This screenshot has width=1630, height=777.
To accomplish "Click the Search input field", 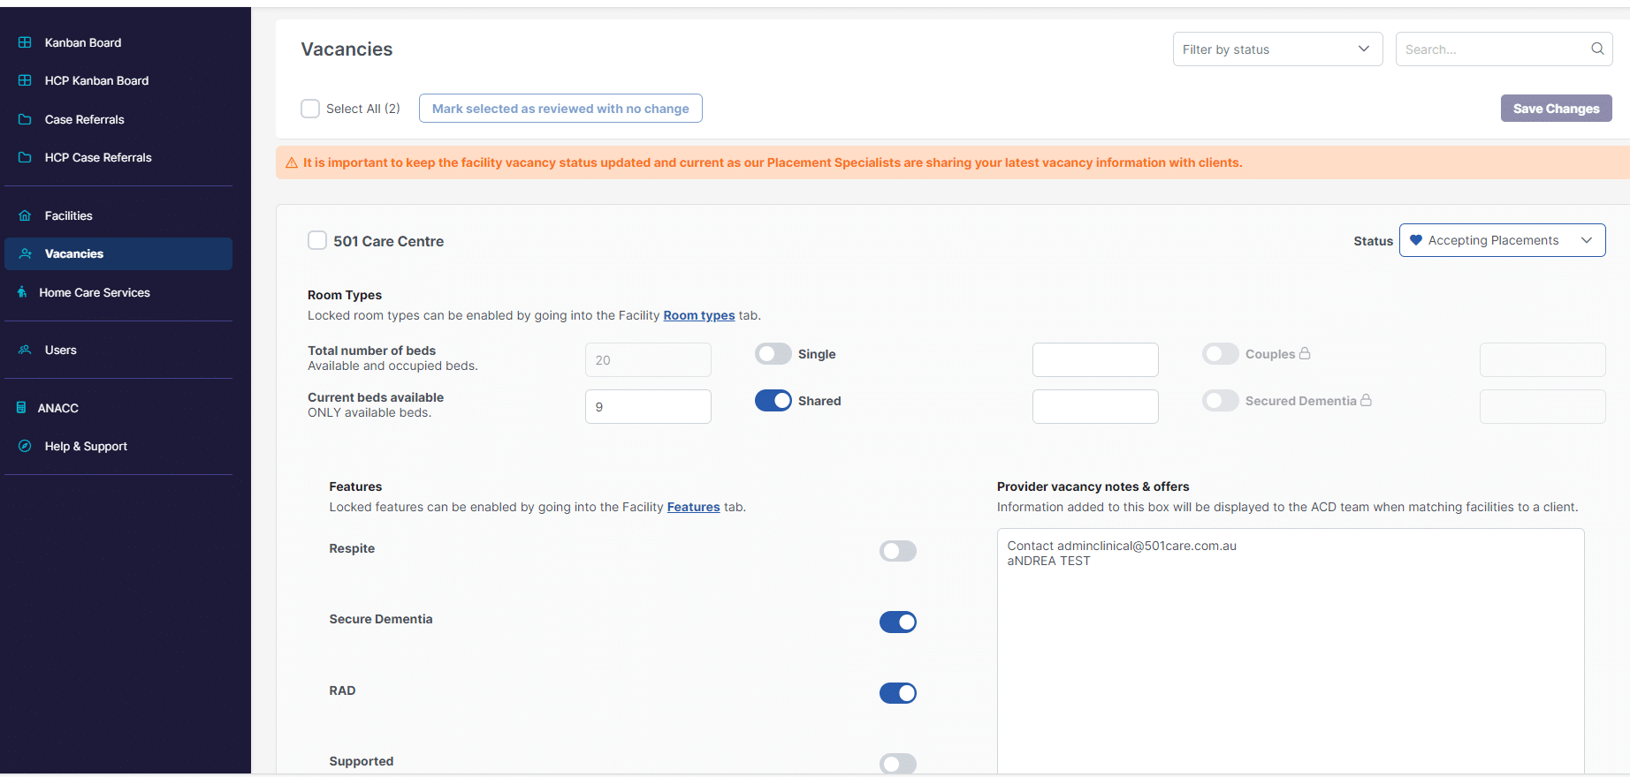I will (1504, 49).
